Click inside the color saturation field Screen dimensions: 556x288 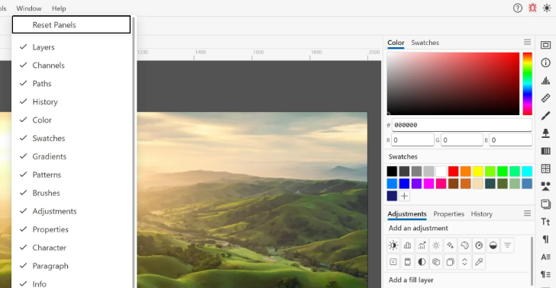tap(453, 84)
